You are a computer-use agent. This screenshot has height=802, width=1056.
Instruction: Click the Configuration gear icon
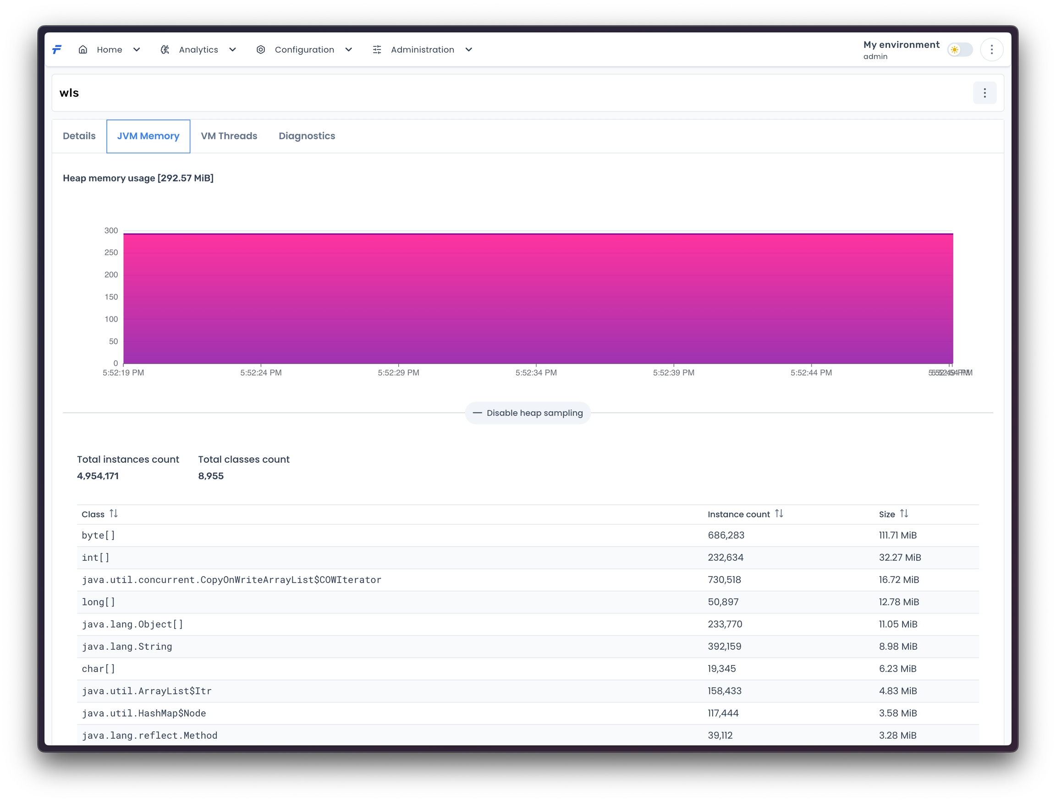[x=261, y=50]
